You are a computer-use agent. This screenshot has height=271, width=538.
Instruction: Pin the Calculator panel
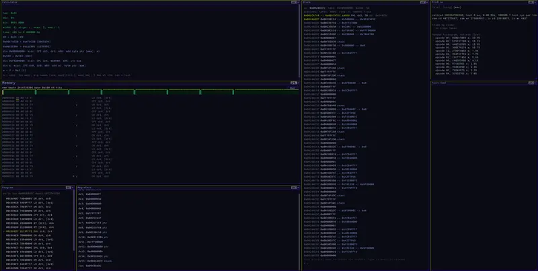294,2
